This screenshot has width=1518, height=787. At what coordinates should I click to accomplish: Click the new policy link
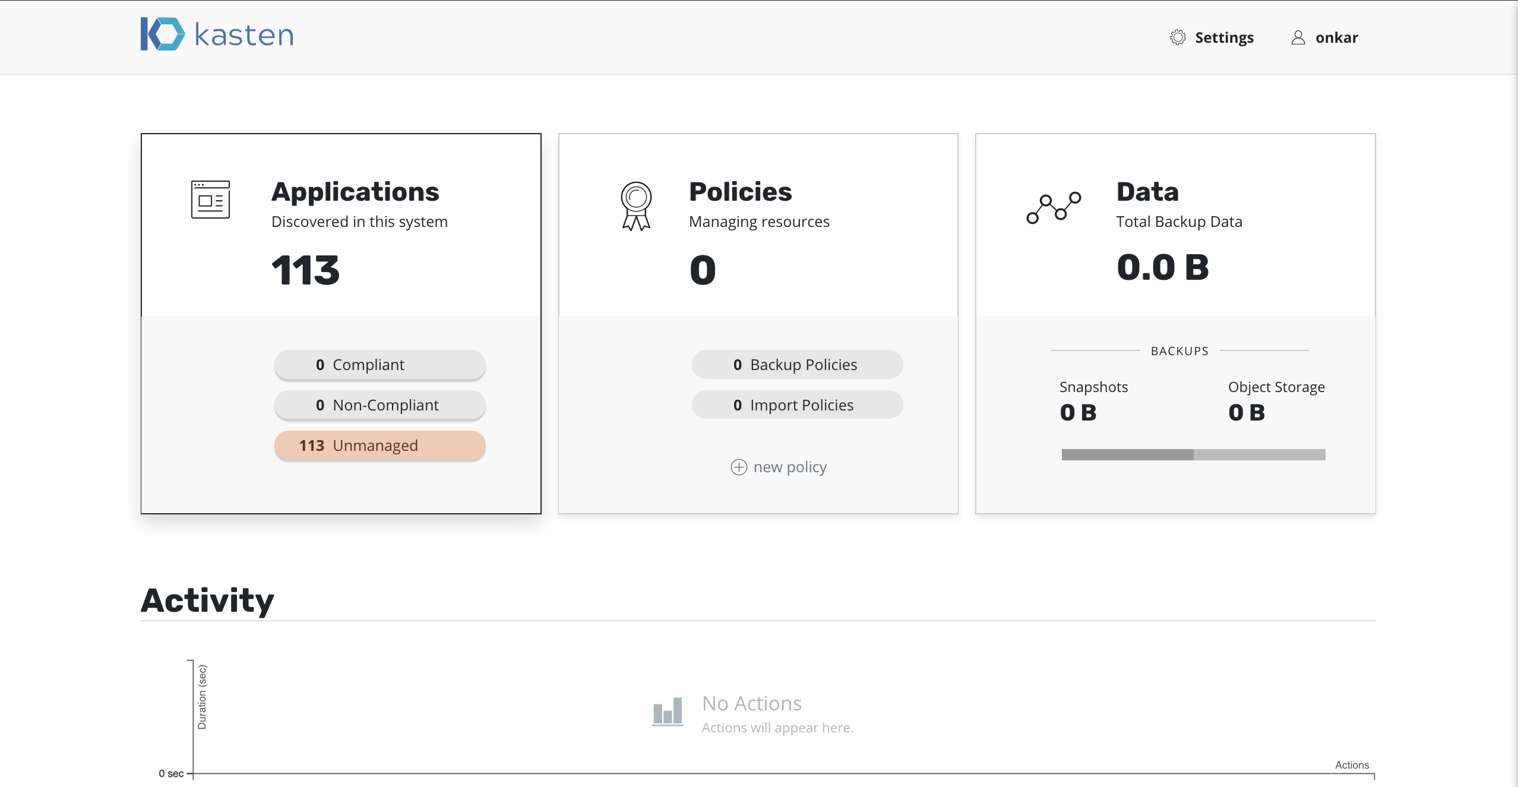coord(790,467)
